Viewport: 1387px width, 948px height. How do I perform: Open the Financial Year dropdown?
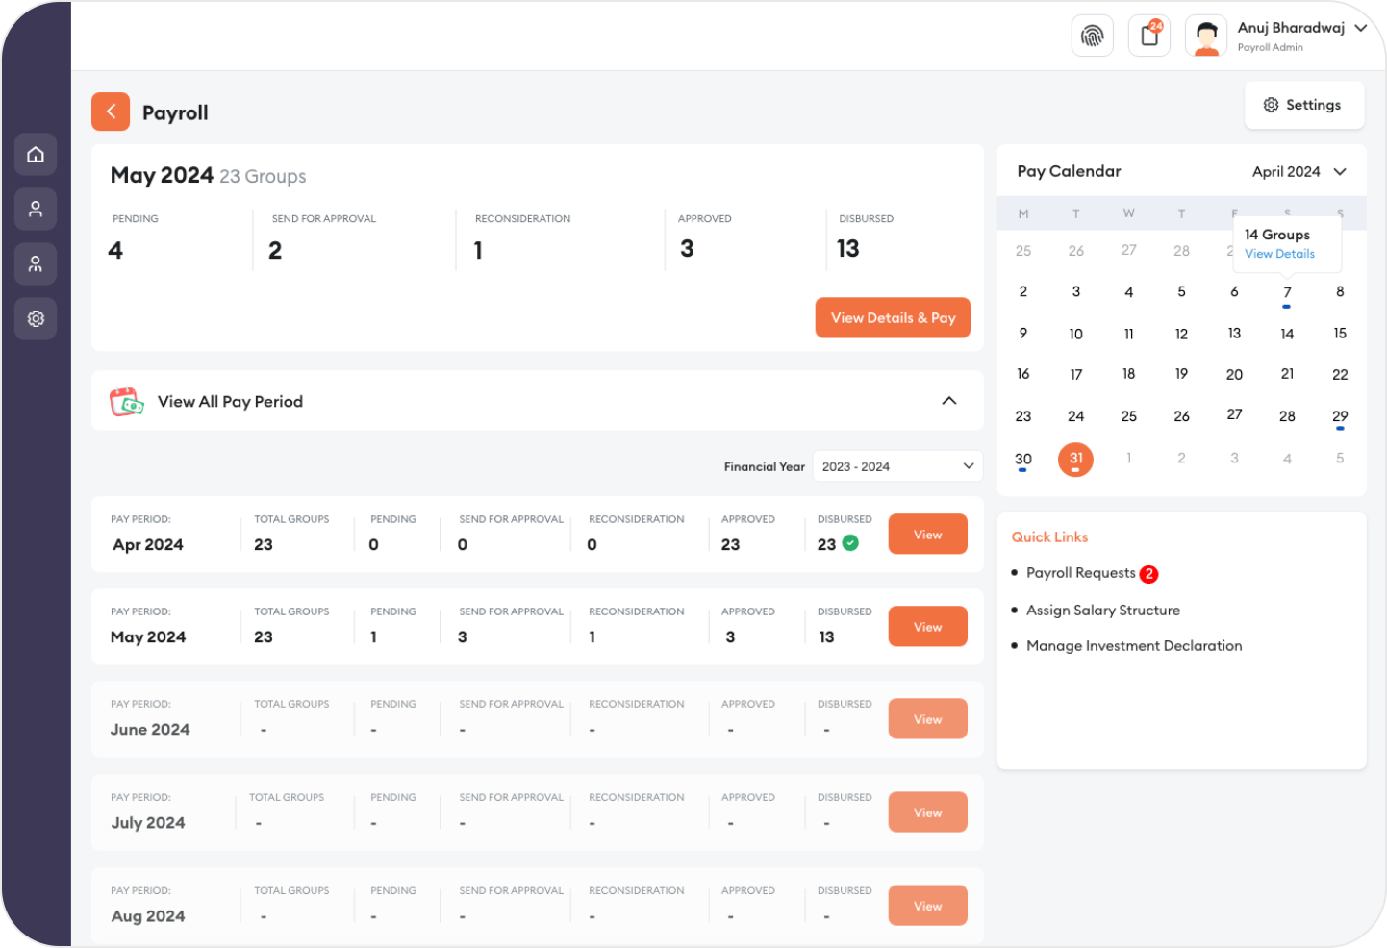(896, 466)
